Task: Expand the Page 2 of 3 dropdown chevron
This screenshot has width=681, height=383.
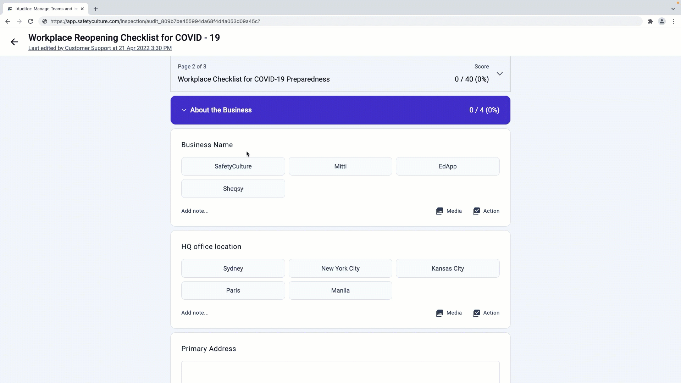Action: (x=500, y=74)
